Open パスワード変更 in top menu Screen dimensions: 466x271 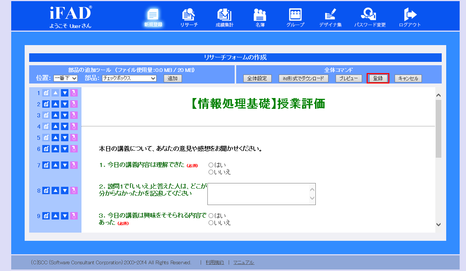[370, 15]
